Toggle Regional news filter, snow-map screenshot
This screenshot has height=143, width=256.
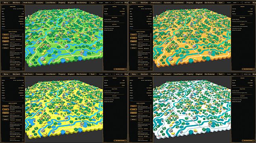133,113
